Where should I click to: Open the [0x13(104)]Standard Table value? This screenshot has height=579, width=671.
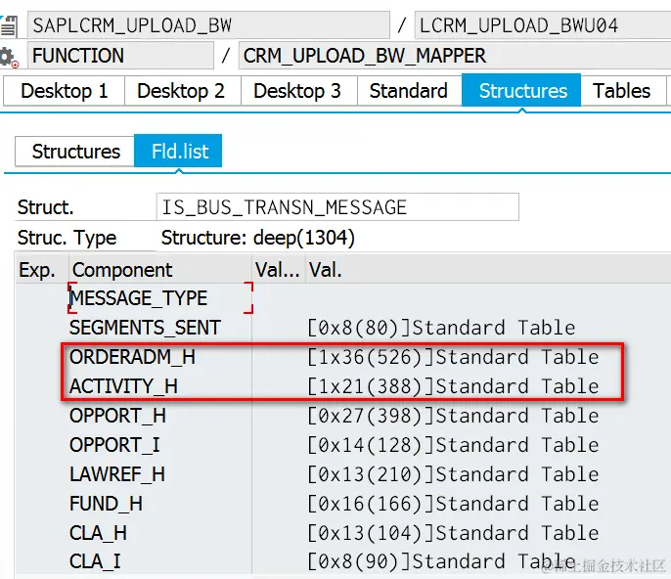pyautogui.click(x=453, y=533)
